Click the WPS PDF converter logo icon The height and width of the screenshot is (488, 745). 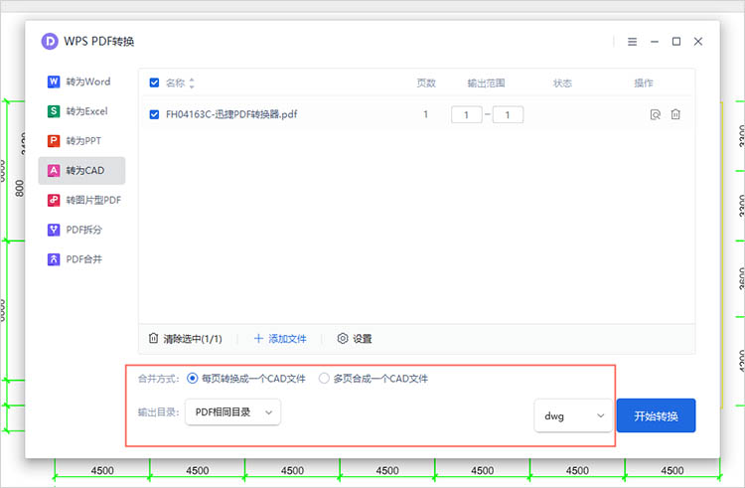click(50, 42)
